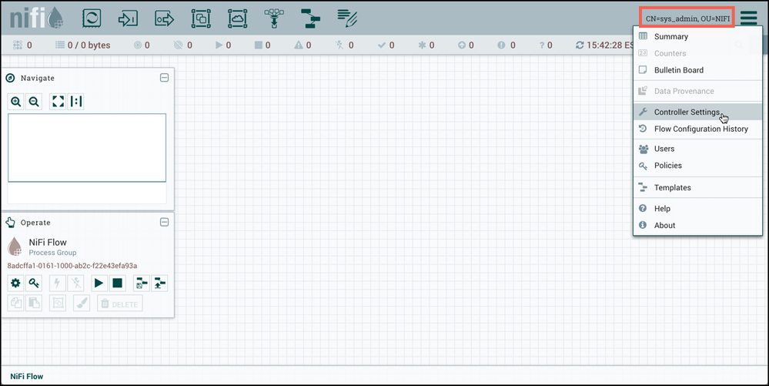Open Flow Configuration History
Viewport: 769px width, 386px height.
[x=697, y=129]
